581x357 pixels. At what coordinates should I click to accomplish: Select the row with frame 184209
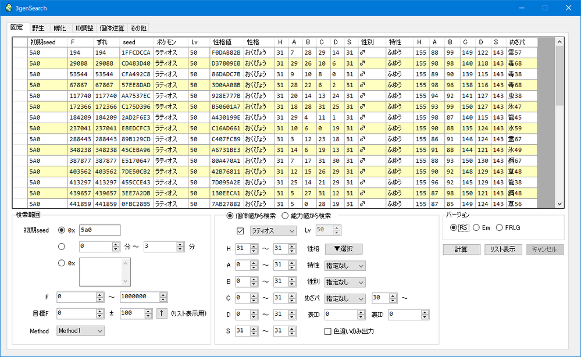pos(275,117)
